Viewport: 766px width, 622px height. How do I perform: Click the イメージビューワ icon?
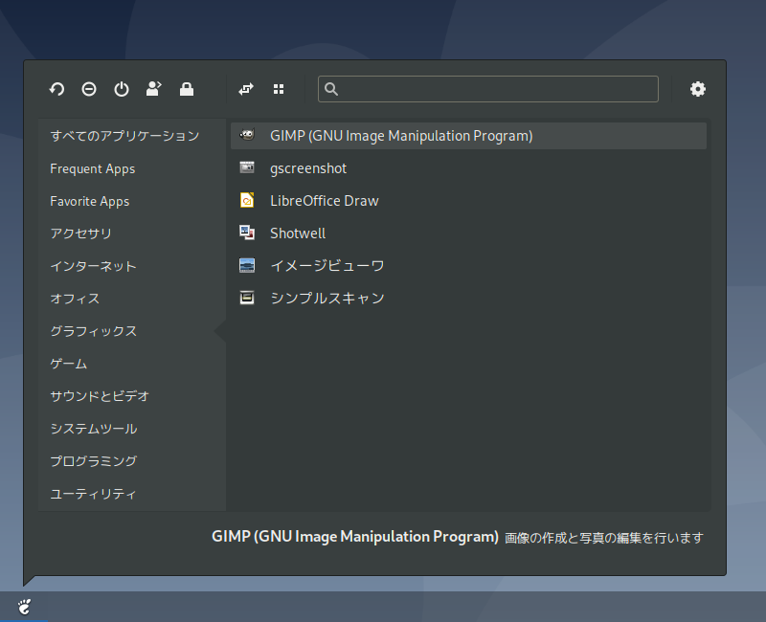[247, 265]
